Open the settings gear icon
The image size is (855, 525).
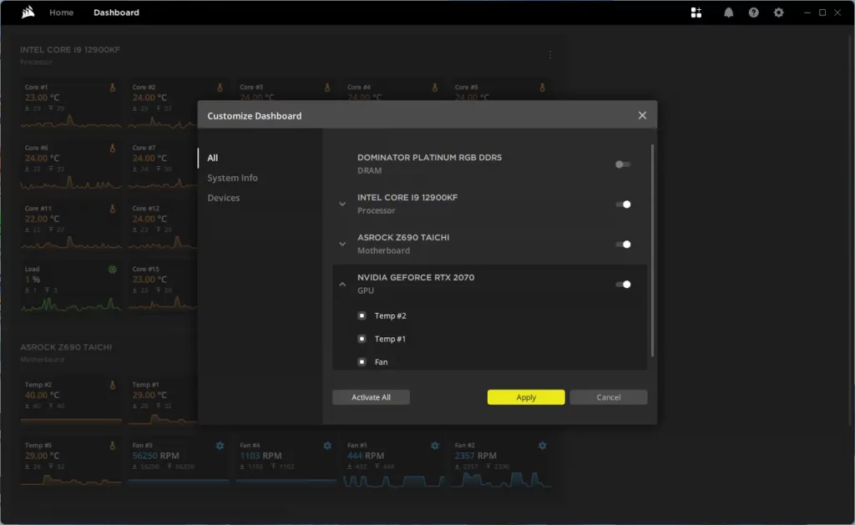tap(778, 13)
